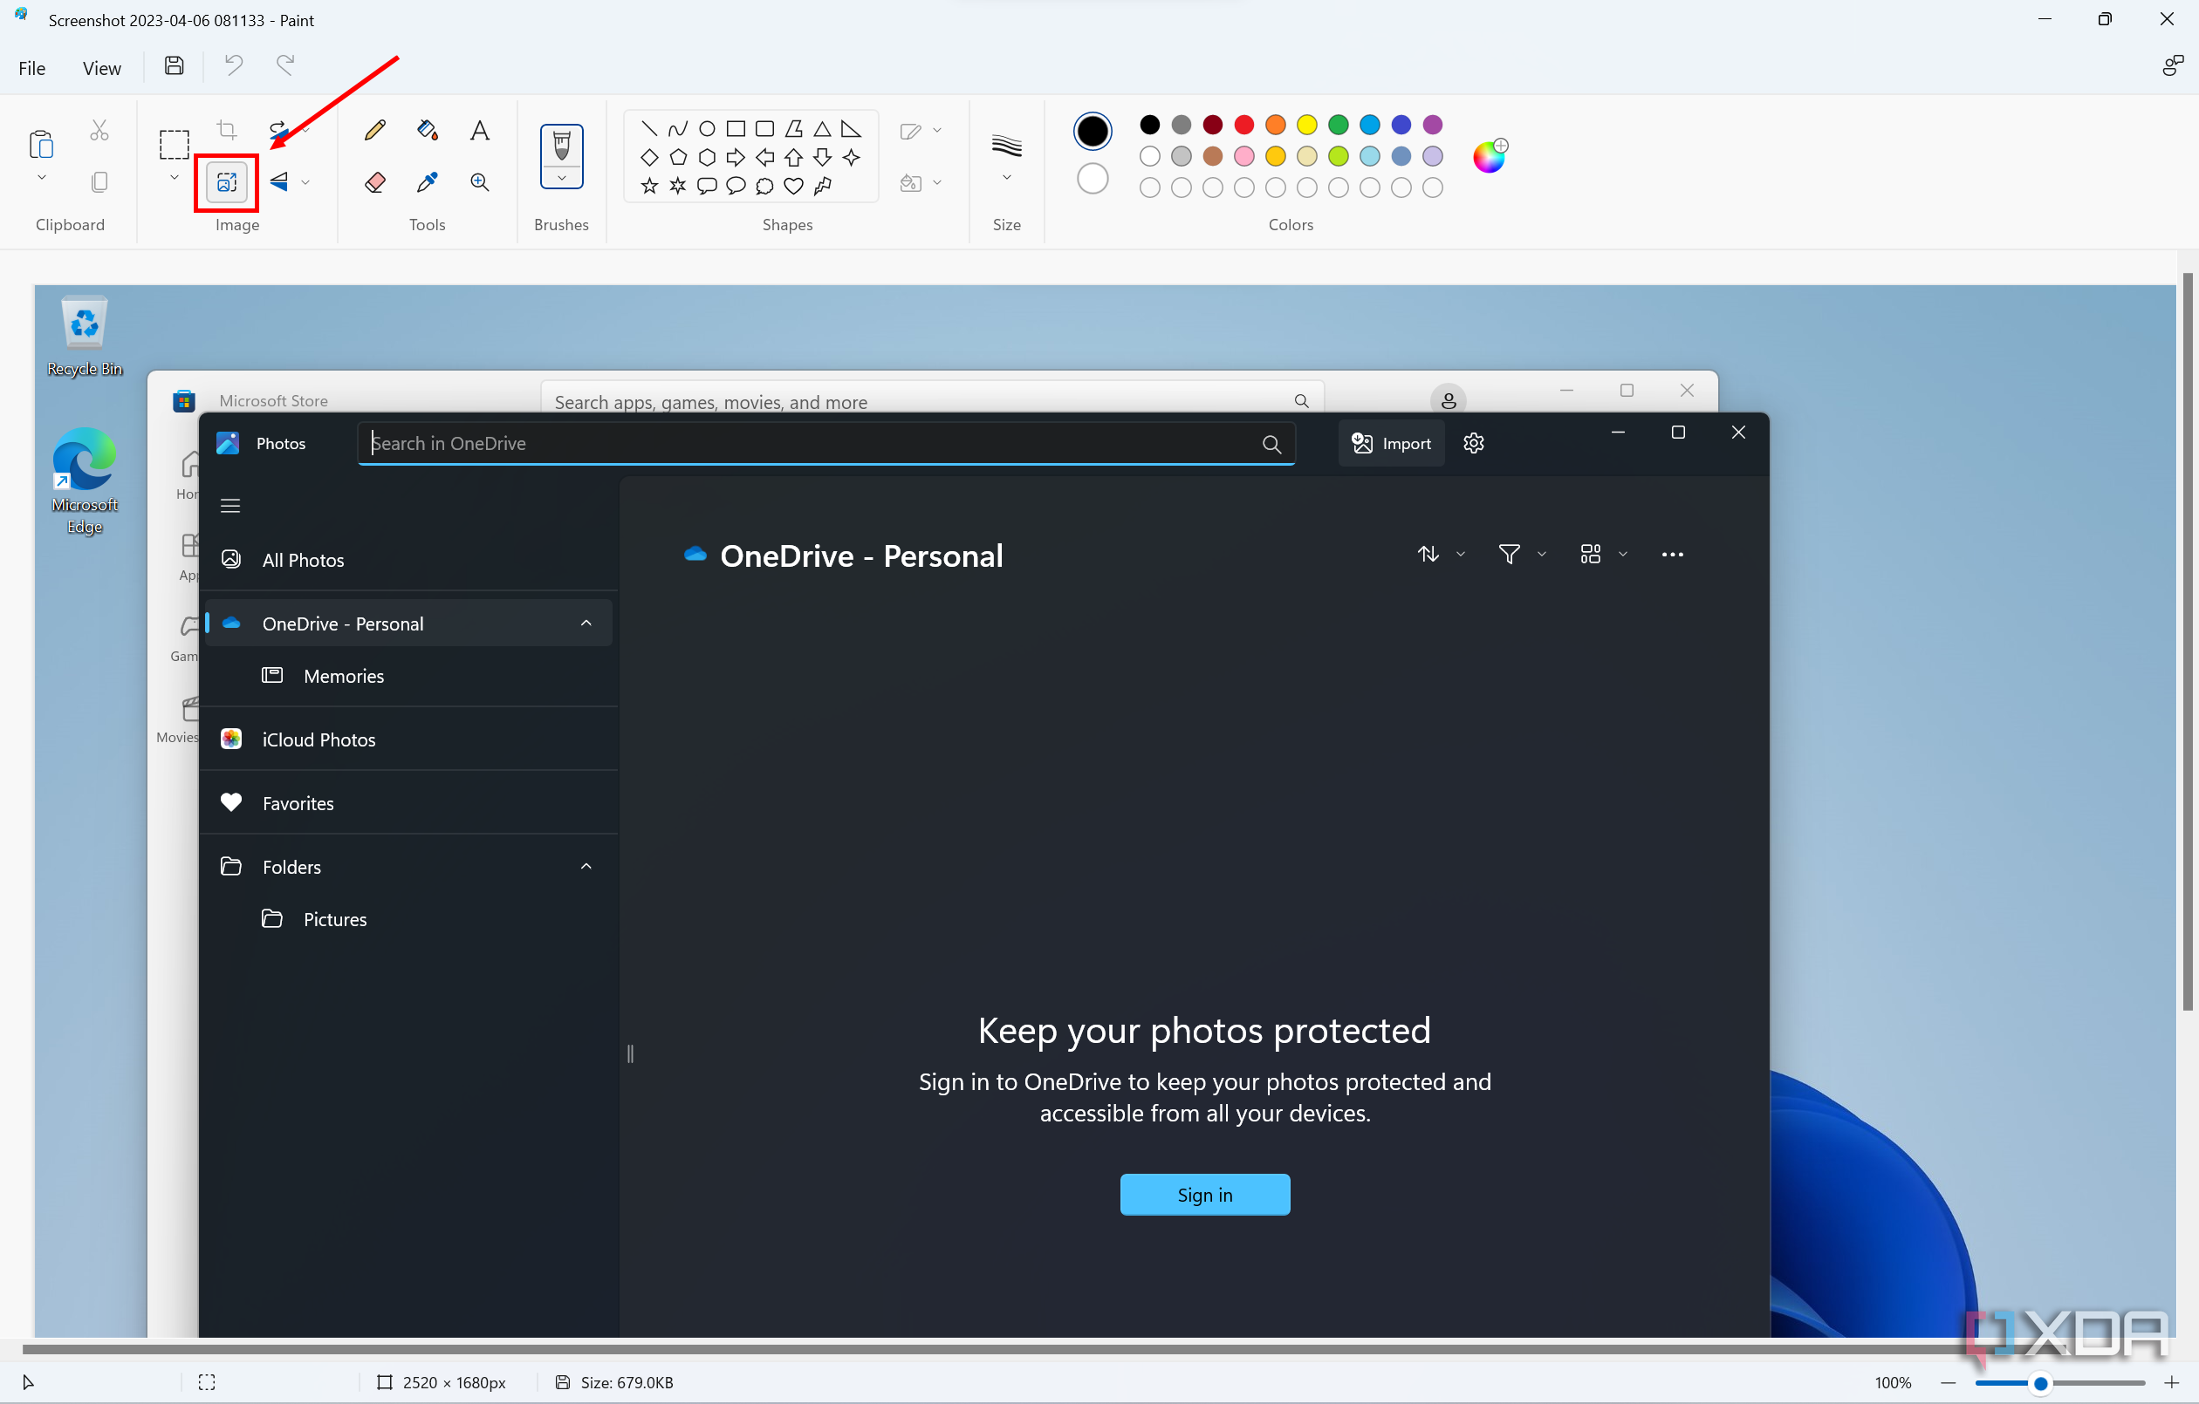Select the Eraser tool

374,181
